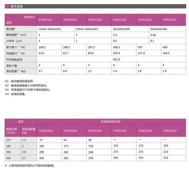Click the 底座部质量 (kg) column header
The height and width of the screenshot is (173, 189).
(28, 131)
